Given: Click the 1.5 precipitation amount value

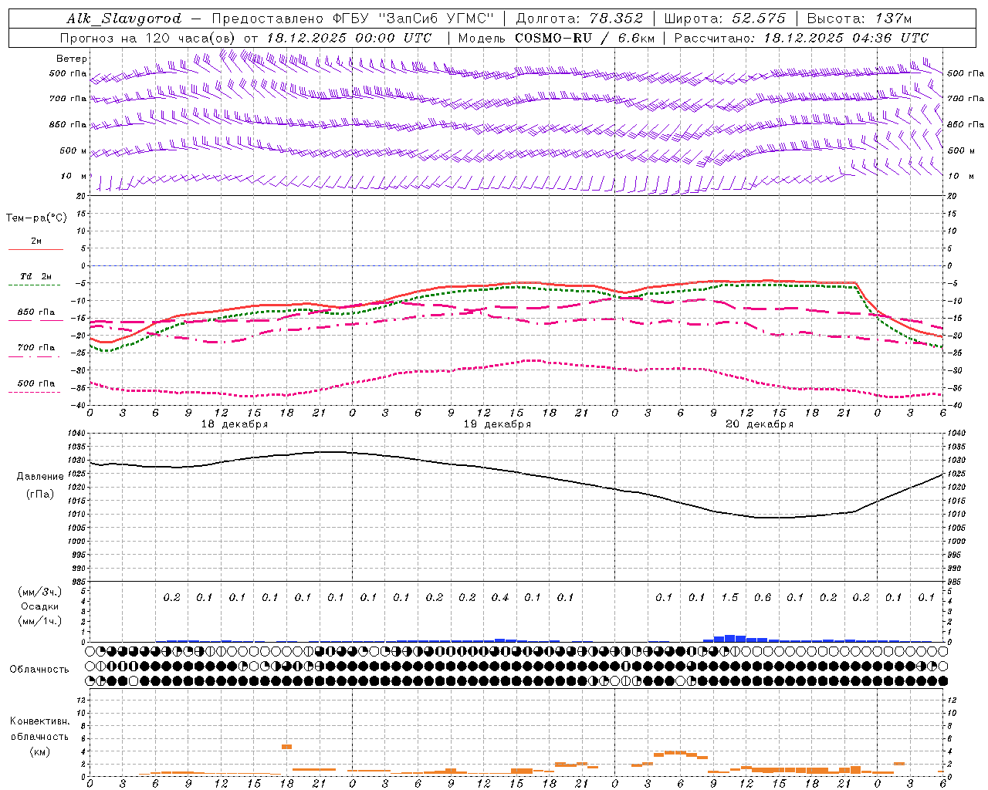Looking at the screenshot, I should pos(729,597).
